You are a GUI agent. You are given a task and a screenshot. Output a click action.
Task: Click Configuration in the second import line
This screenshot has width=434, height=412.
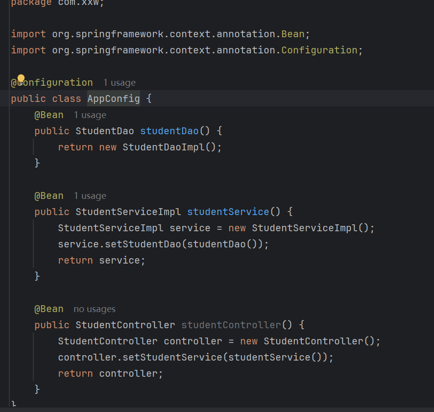tap(319, 50)
